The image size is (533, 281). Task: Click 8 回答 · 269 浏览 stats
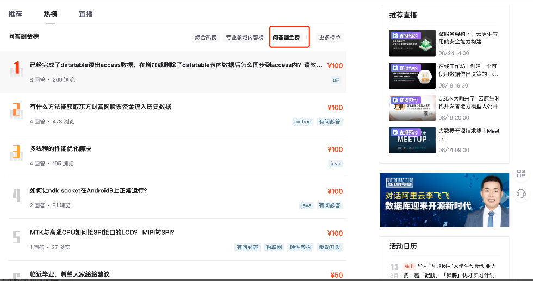[x=52, y=79]
